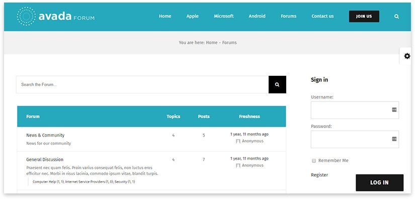Screen dimensions: 415x199
Task: Click the password manager icon in Username field
Action: pyautogui.click(x=394, y=110)
